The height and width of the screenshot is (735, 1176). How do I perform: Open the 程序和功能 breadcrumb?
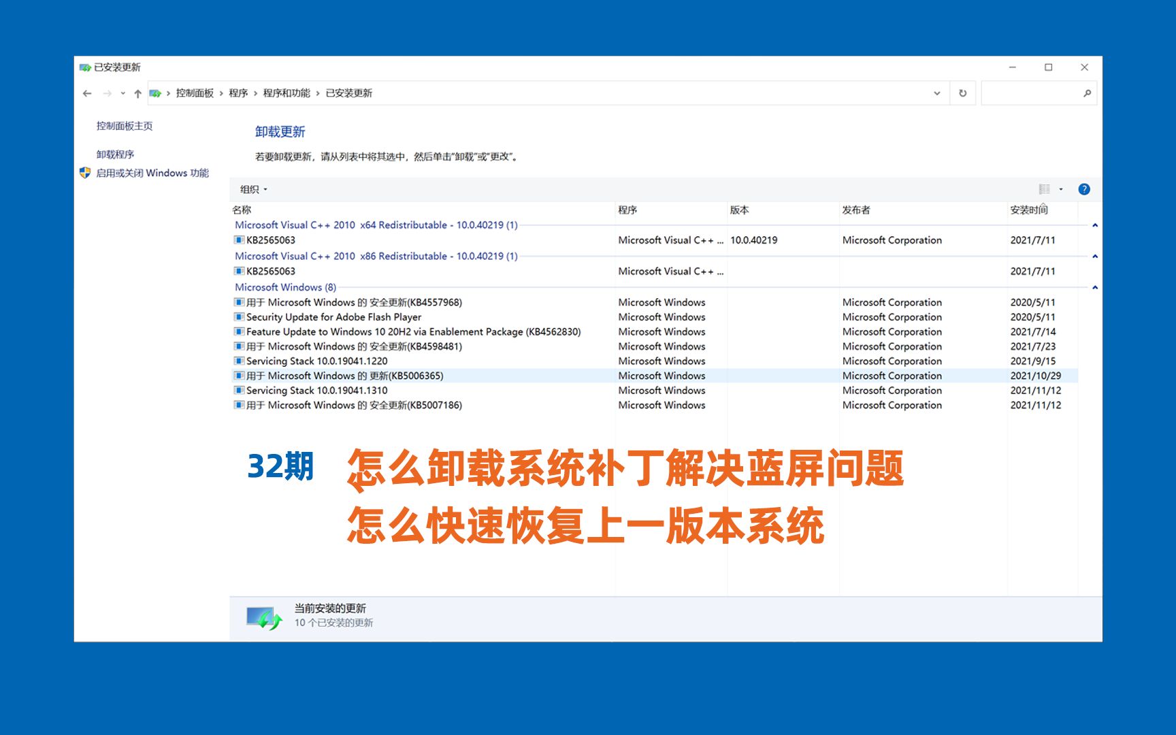click(x=287, y=93)
